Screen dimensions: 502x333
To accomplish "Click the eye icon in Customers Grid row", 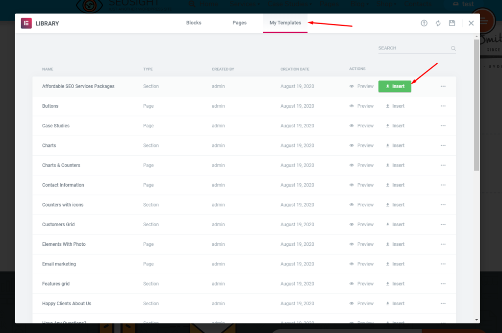I will click(351, 225).
